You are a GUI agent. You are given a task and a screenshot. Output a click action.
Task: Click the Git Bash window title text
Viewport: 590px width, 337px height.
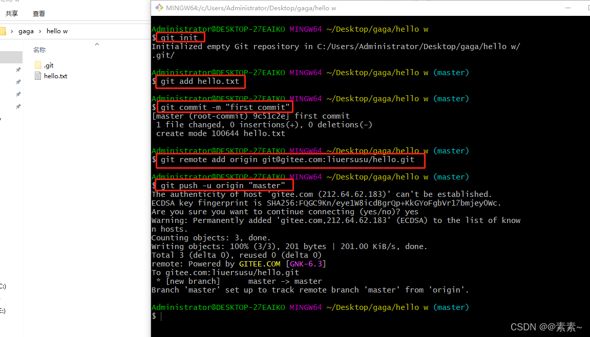[x=251, y=8]
